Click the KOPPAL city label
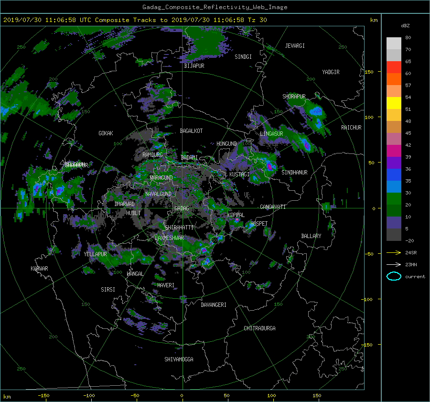The image size is (430, 402). pos(236,215)
